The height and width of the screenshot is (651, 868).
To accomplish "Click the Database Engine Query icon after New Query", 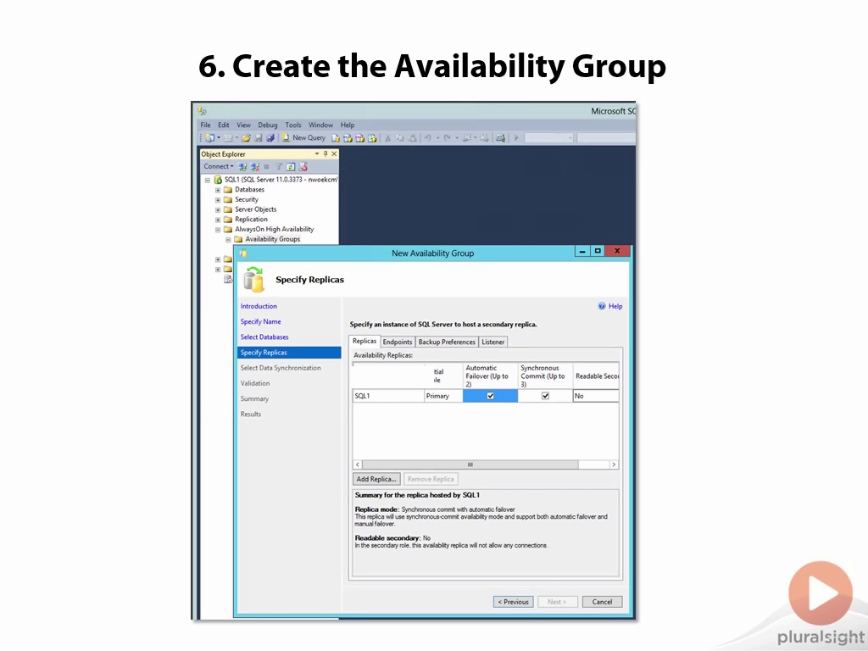I will pos(336,138).
